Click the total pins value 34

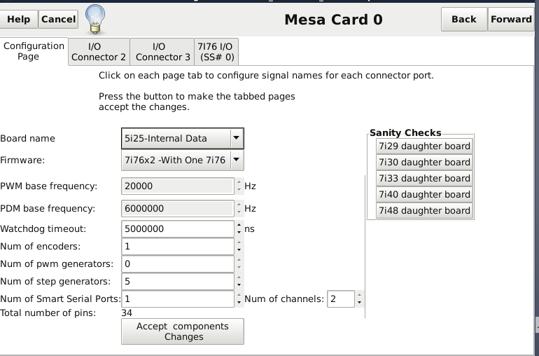[127, 313]
